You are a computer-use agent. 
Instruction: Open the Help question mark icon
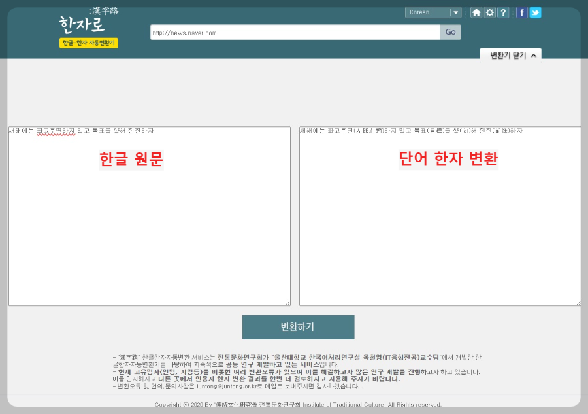[501, 12]
